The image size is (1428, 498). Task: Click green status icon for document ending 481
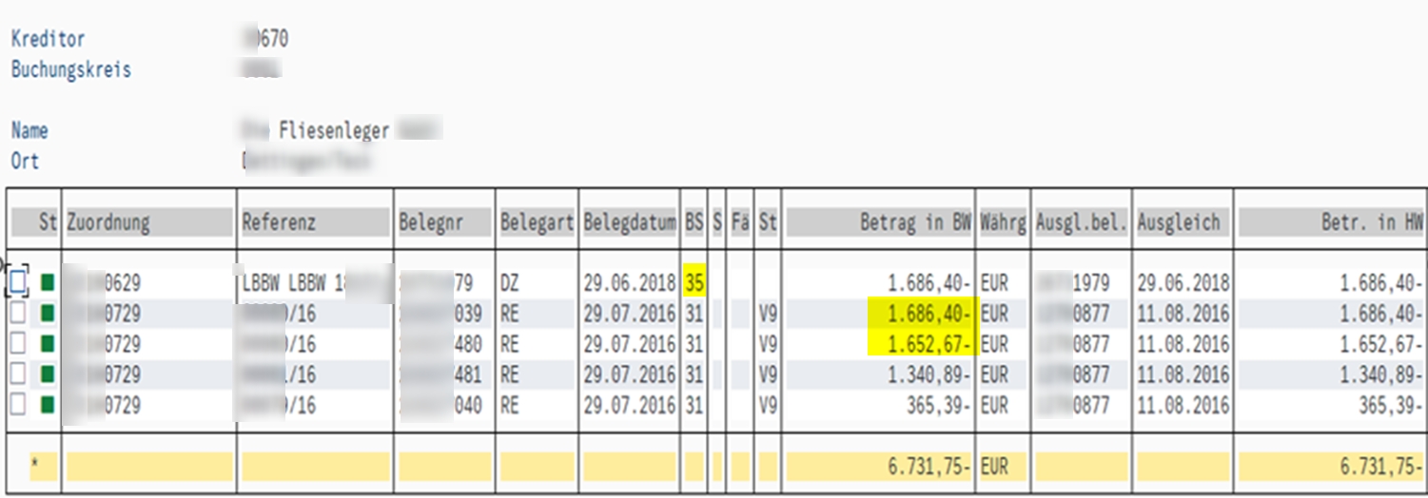click(x=48, y=374)
